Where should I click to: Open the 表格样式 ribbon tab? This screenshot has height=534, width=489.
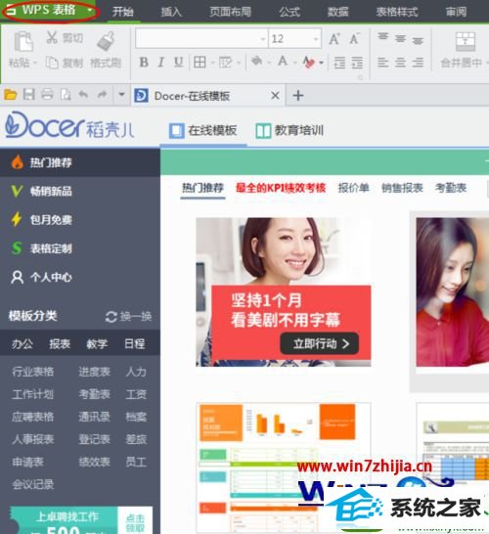(x=397, y=12)
